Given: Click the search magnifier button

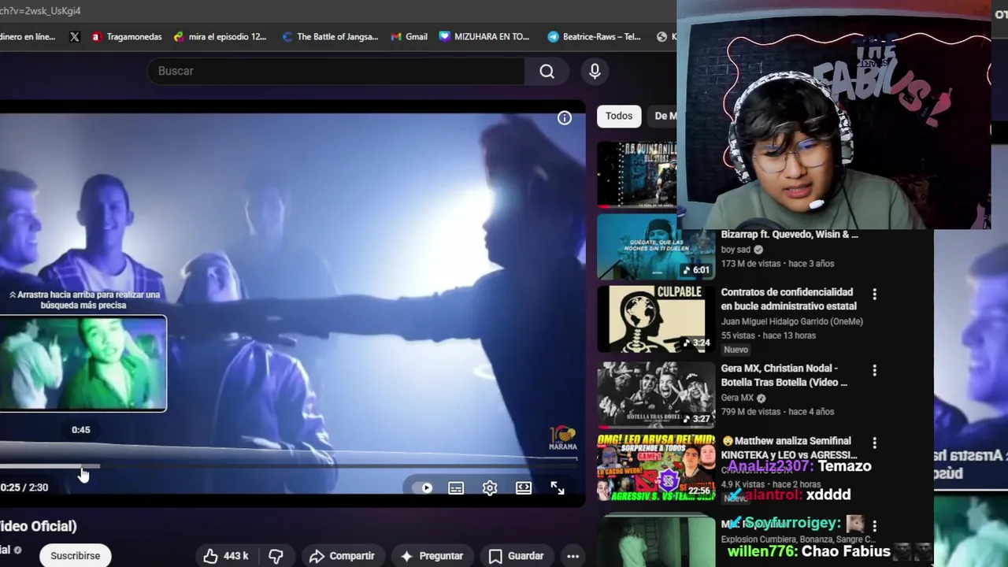Looking at the screenshot, I should tap(547, 71).
